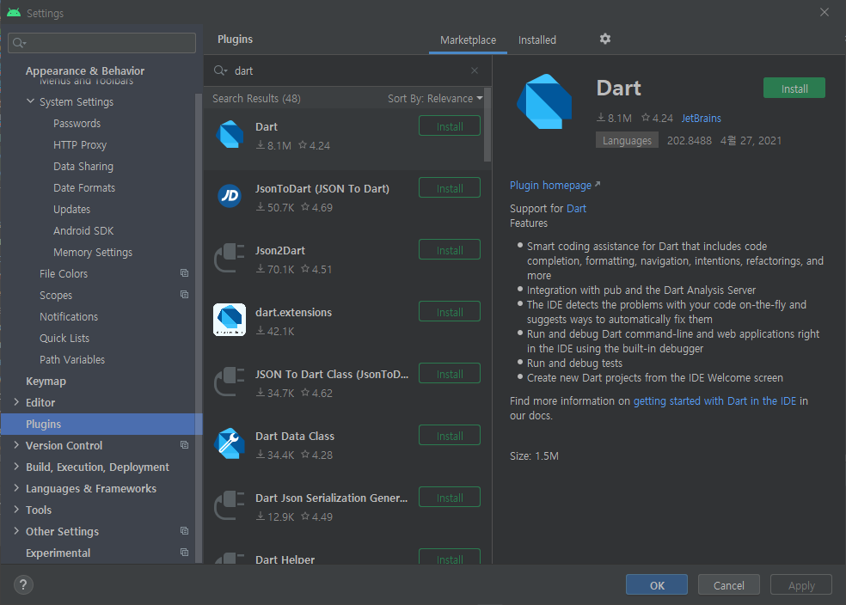Click the project-level icon beside File Colors
Image resolution: width=846 pixels, height=605 pixels.
[185, 273]
